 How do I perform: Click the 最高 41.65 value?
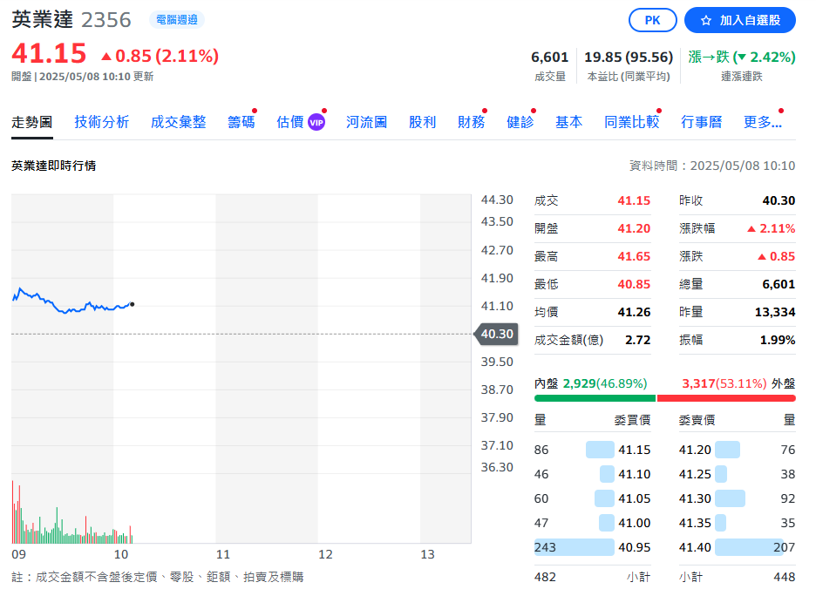tap(634, 256)
